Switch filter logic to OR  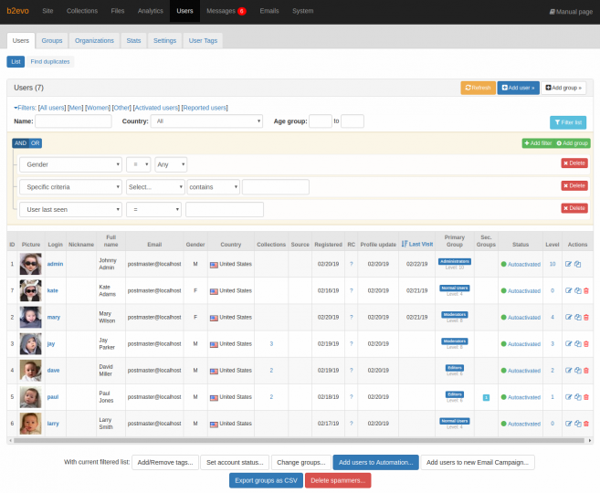pyautogui.click(x=36, y=143)
